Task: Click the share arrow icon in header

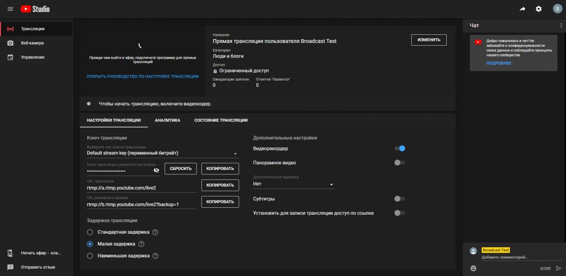Action: click(523, 9)
